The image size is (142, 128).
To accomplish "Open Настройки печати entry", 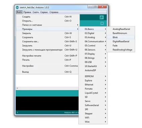I will (47, 56).
